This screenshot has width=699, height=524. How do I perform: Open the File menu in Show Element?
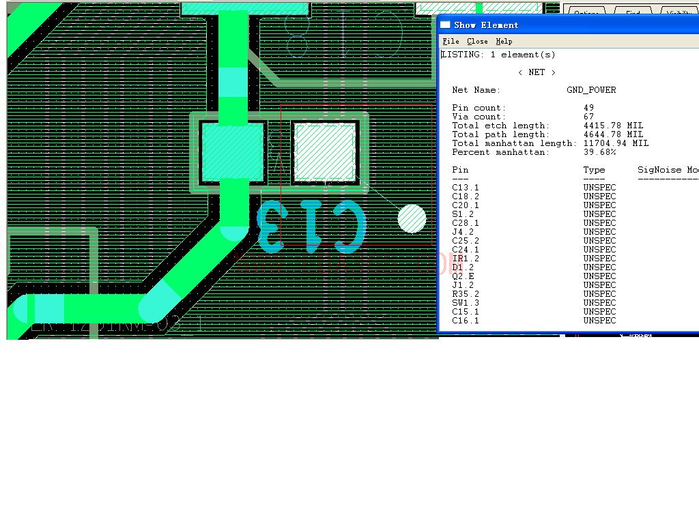[x=451, y=42]
